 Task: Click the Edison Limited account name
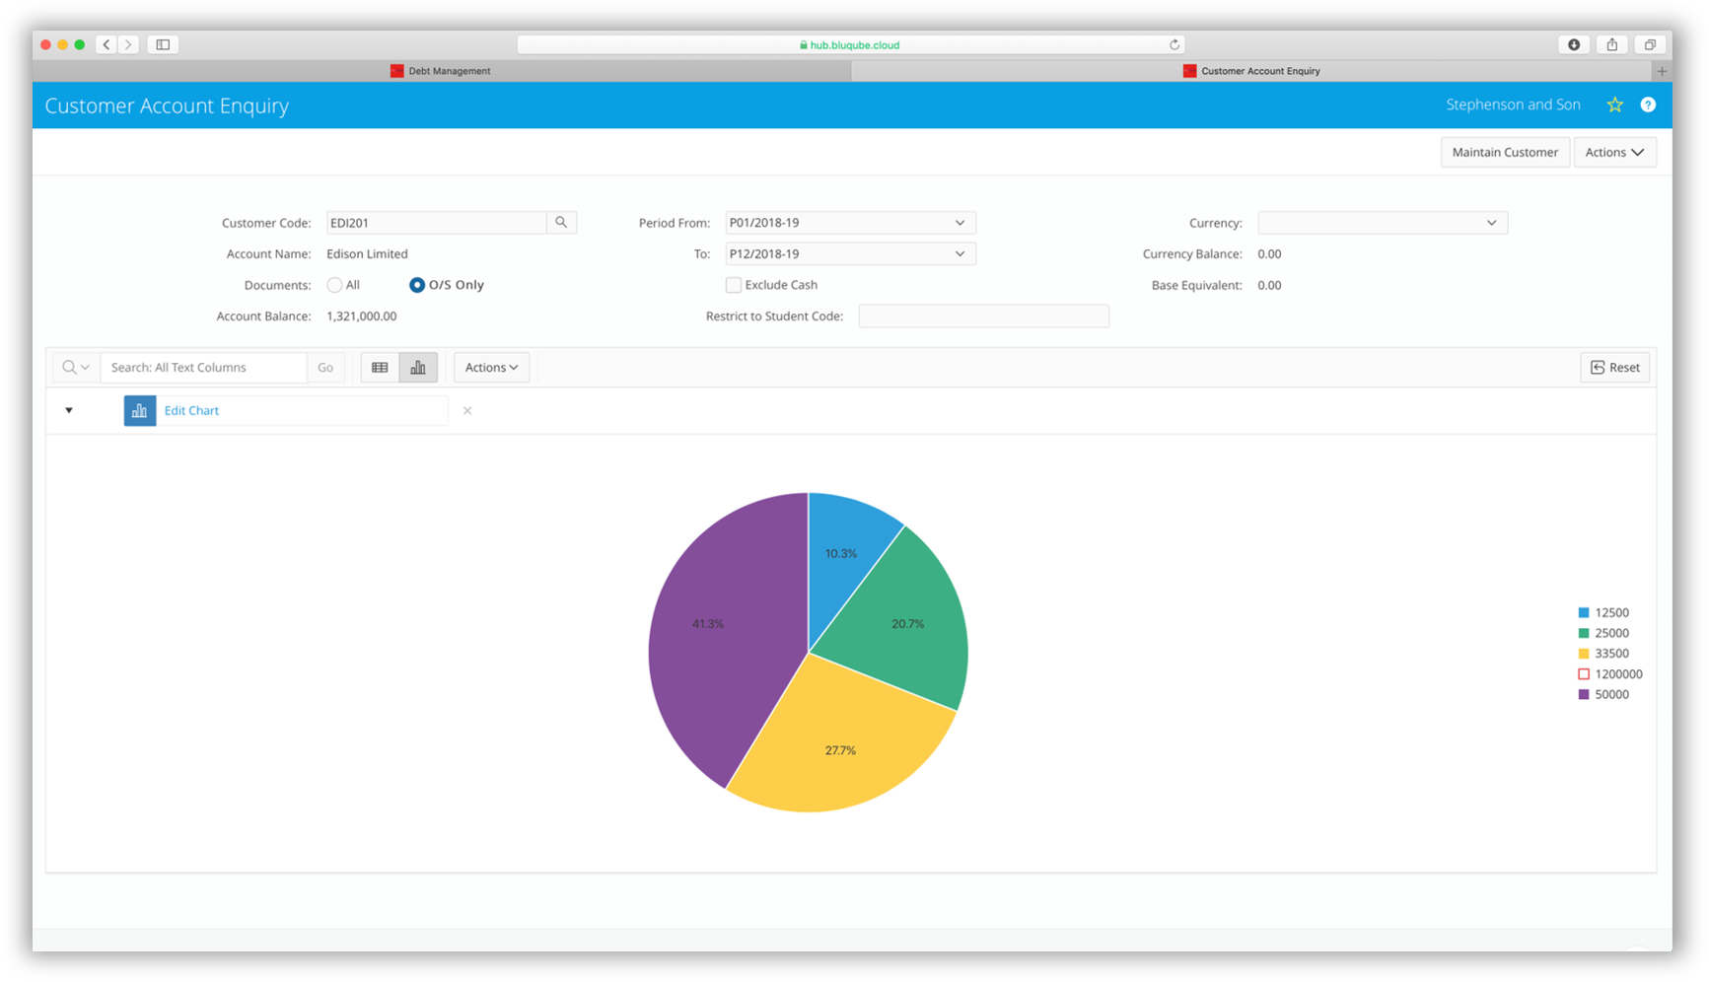[367, 254]
